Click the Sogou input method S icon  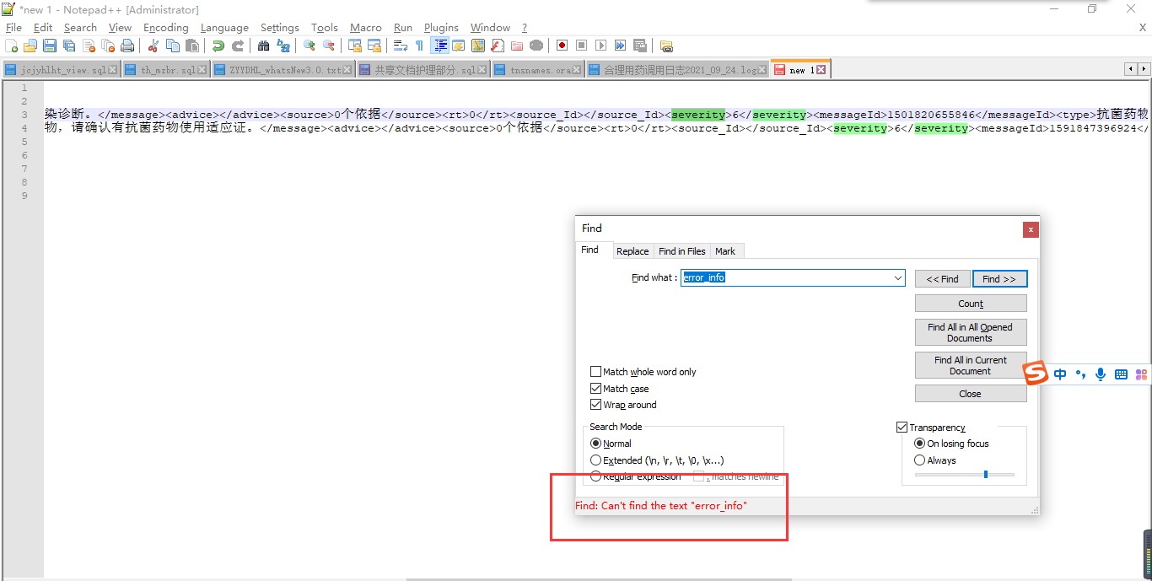tap(1036, 374)
